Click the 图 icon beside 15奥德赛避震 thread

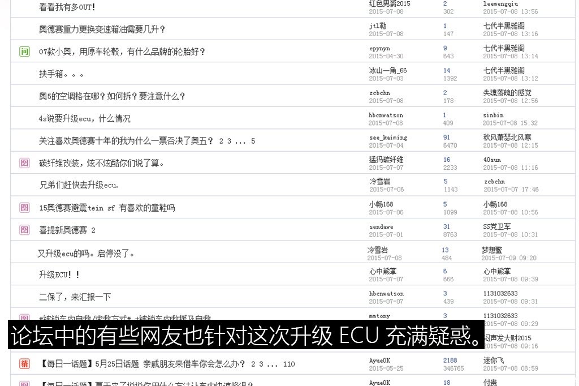click(24, 207)
